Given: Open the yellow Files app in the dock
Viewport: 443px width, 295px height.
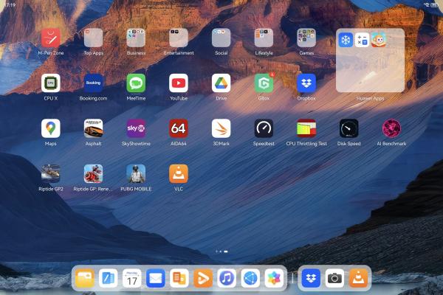Looking at the screenshot, I should 85,278.
